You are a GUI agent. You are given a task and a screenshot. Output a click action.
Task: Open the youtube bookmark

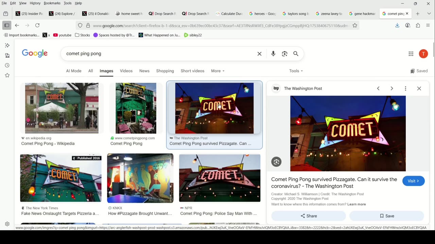(x=62, y=35)
